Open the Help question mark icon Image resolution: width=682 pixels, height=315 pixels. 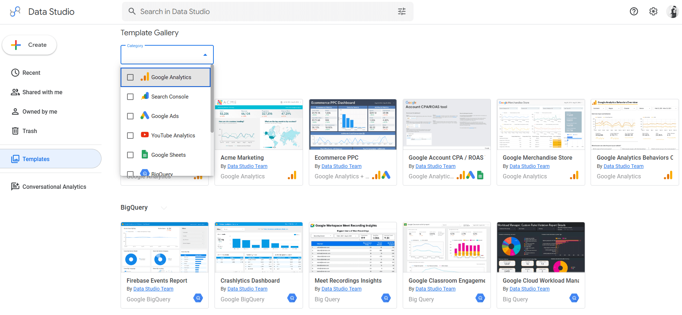pos(634,12)
